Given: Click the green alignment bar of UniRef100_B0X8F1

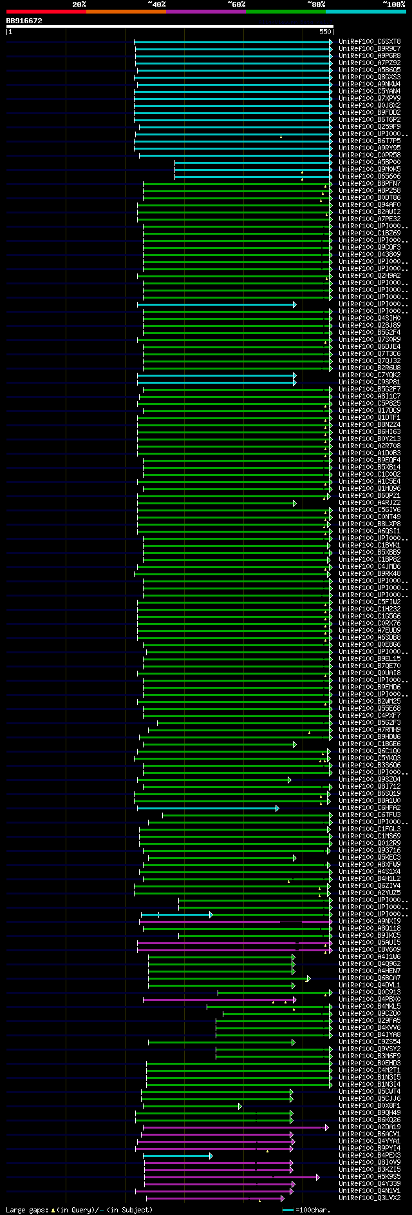Looking at the screenshot, I should (x=191, y=1105).
